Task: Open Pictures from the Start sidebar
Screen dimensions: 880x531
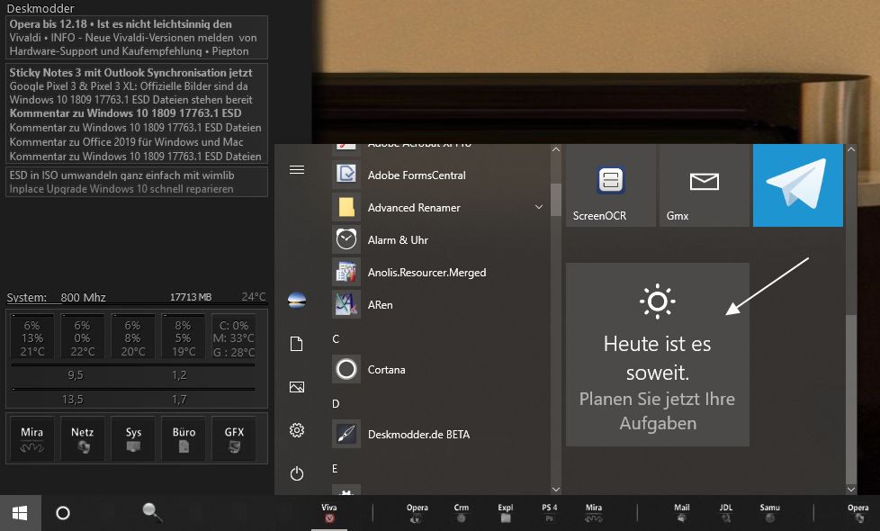Action: 297,387
